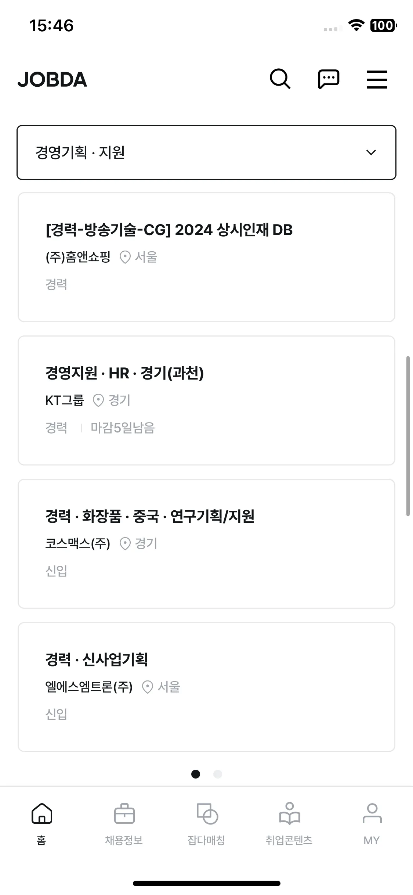
Task: Tap the 경기 location pin for KT그룹
Action: [98, 400]
